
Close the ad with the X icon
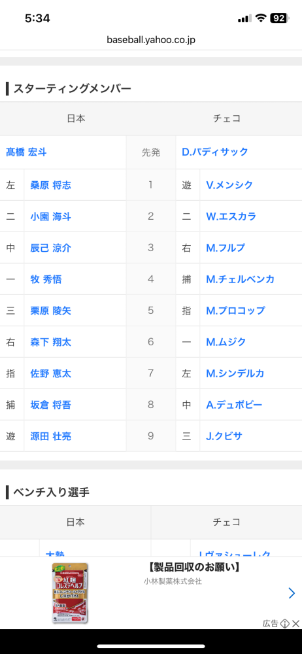point(295,623)
